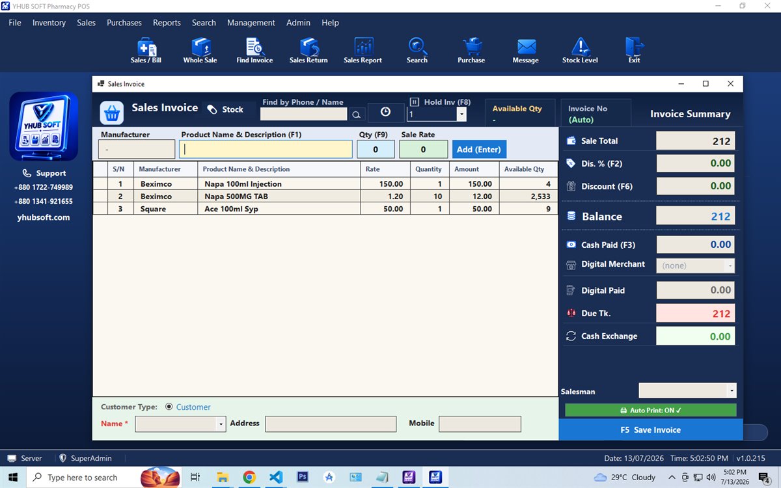The height and width of the screenshot is (488, 781).
Task: Open Message envelope toolbar icon
Action: tap(525, 50)
